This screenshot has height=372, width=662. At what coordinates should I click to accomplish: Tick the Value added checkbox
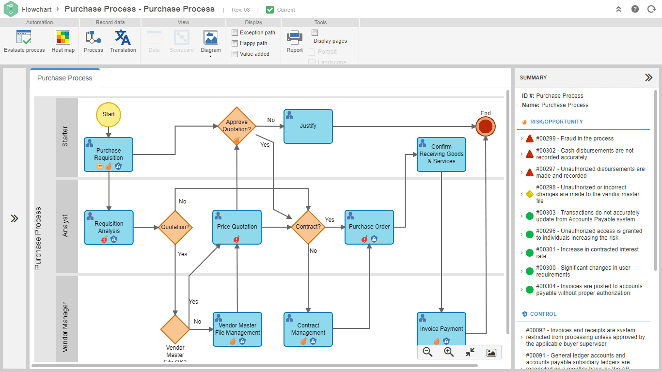[x=235, y=54]
